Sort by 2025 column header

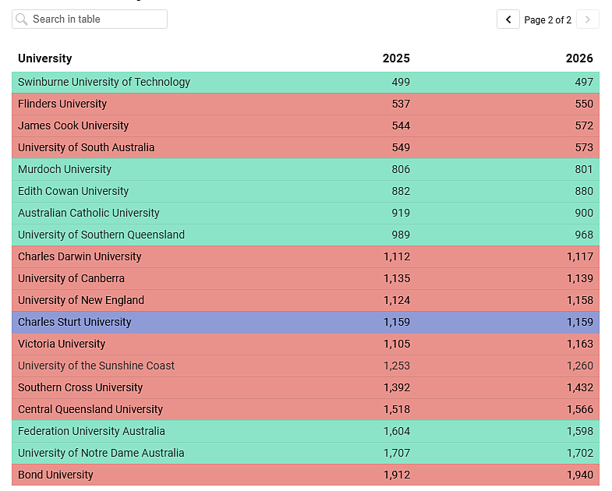(x=396, y=58)
